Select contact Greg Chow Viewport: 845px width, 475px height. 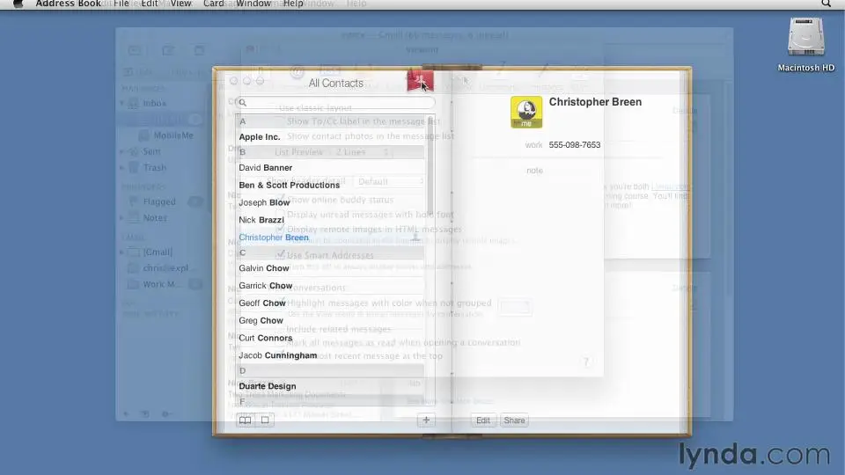[x=261, y=320]
